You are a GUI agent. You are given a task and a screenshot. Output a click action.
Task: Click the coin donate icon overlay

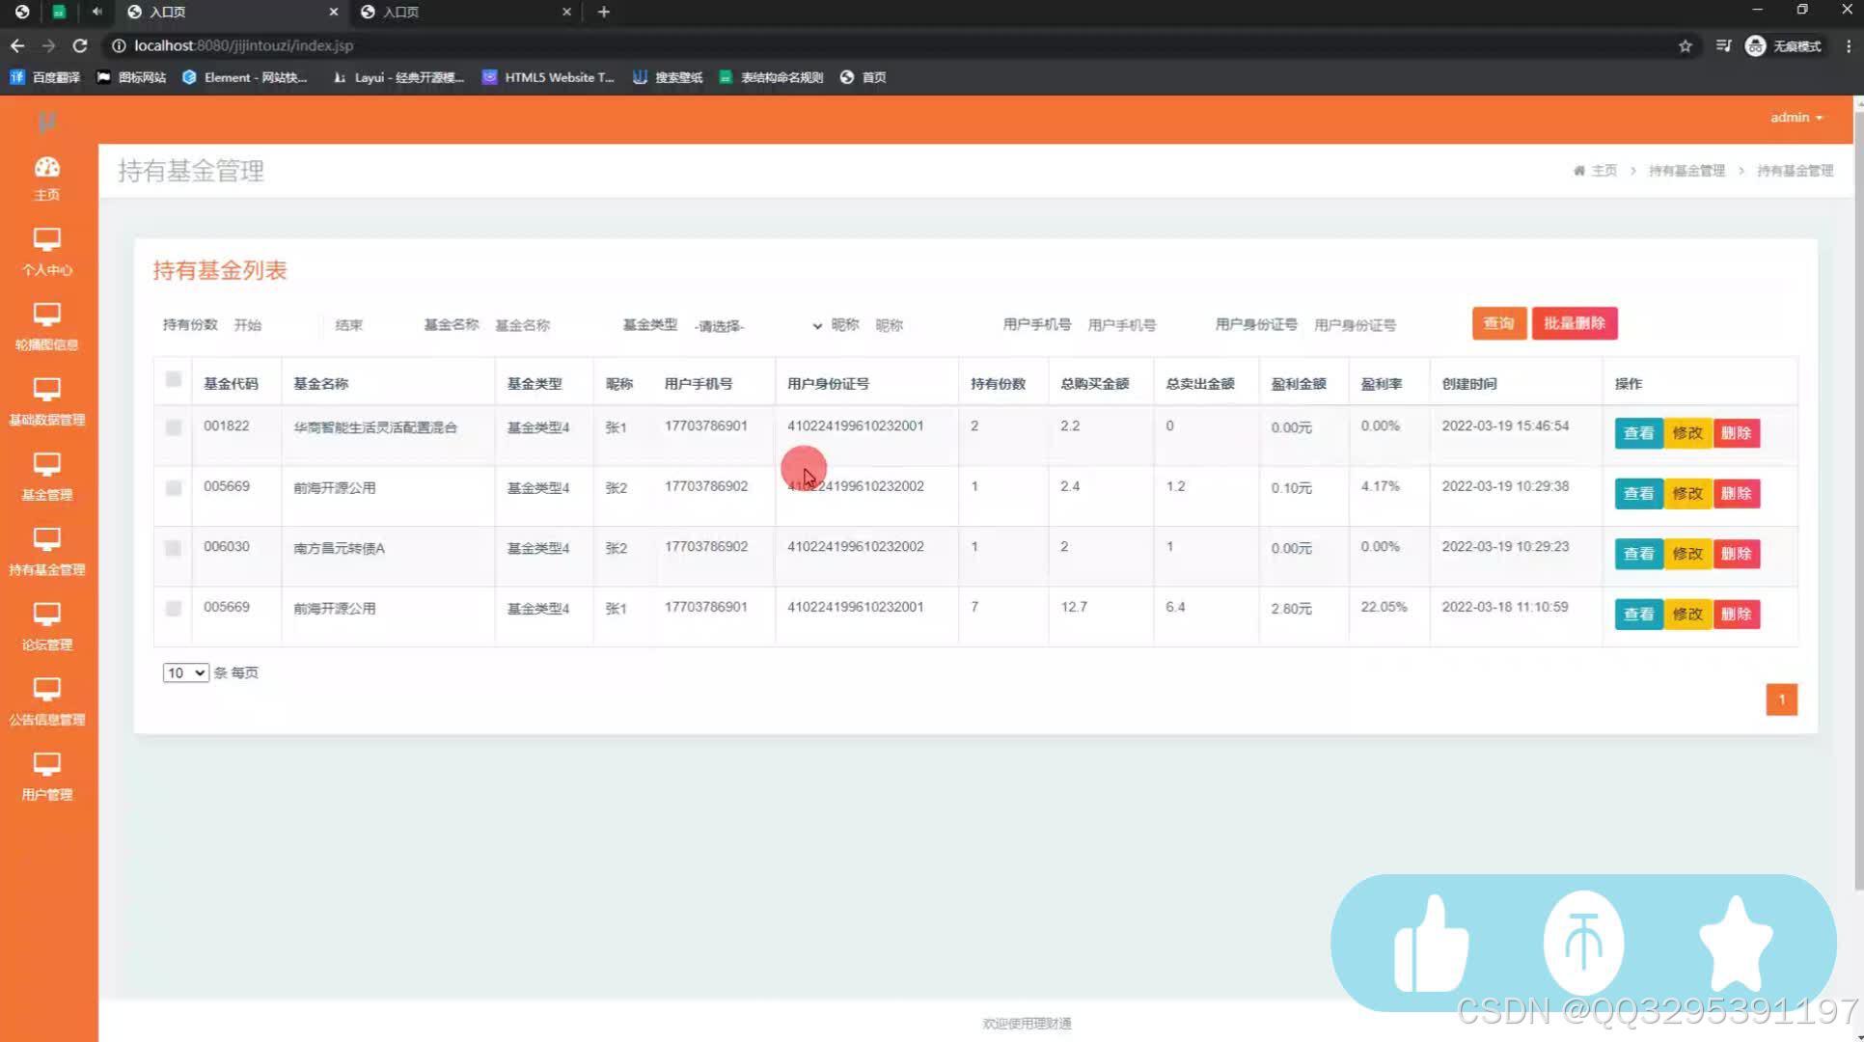[1583, 943]
